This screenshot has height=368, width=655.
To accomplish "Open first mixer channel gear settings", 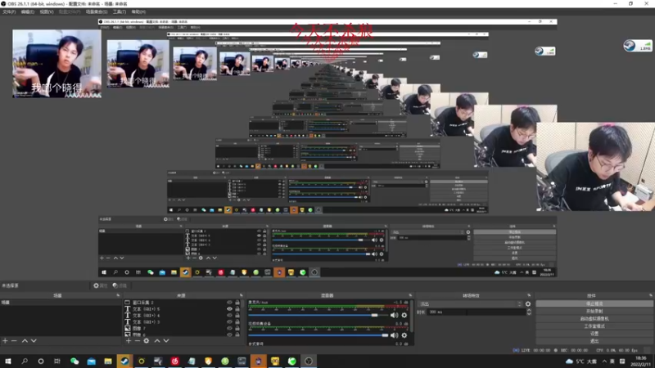I will pos(404,316).
